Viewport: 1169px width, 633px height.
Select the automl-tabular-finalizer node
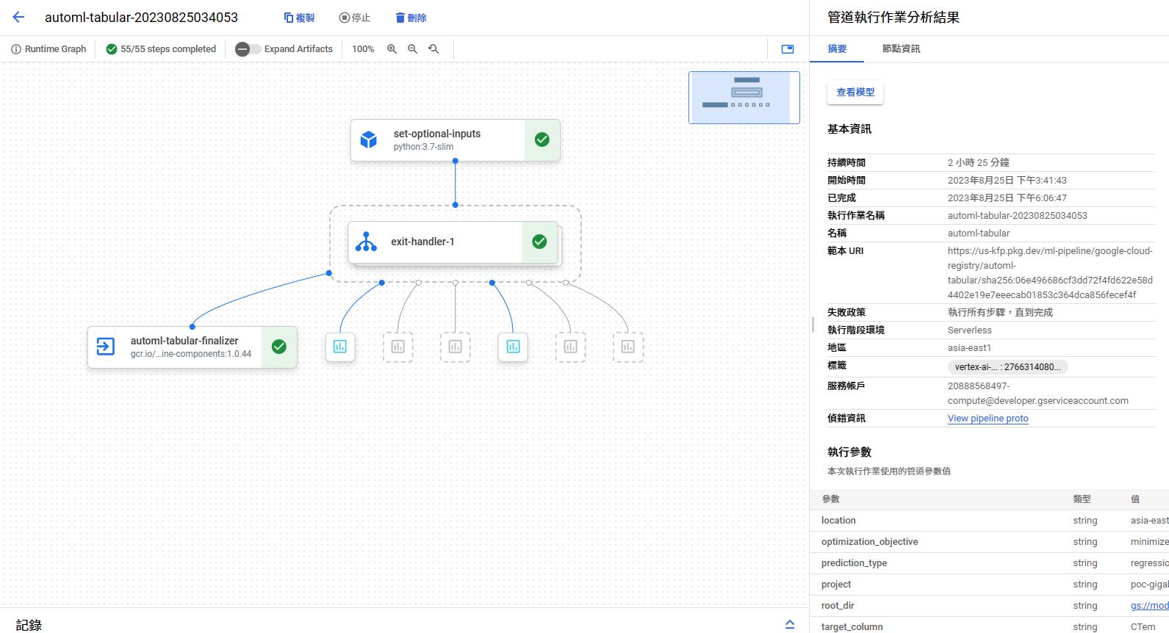(x=184, y=347)
